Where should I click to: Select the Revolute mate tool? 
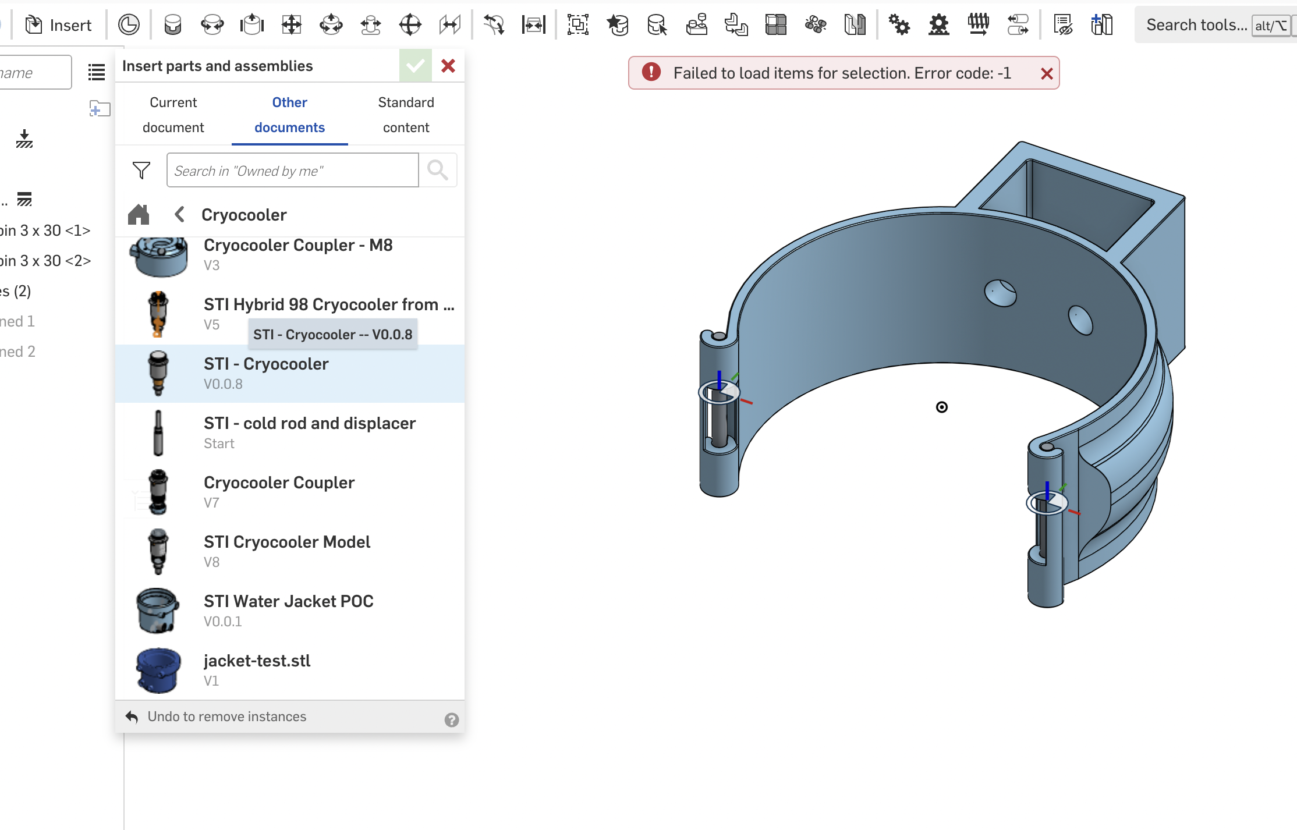click(212, 25)
